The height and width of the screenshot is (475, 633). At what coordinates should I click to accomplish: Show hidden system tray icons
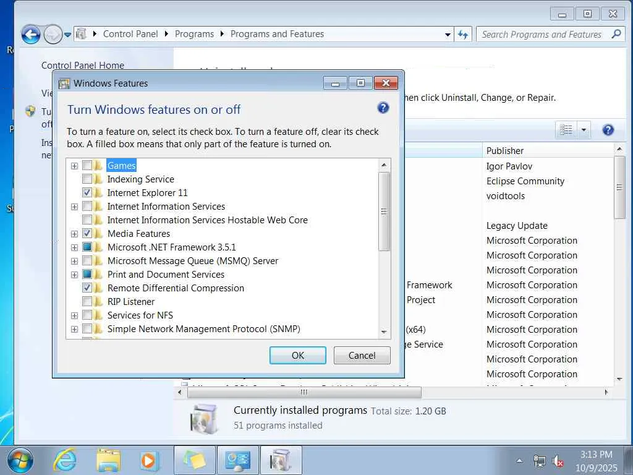519,461
